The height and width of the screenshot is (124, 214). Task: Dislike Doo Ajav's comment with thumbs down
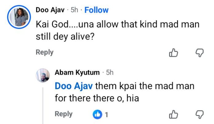200,53
